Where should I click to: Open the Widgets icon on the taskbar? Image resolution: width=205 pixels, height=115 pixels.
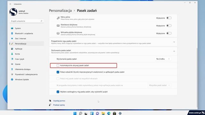click(x=92, y=113)
